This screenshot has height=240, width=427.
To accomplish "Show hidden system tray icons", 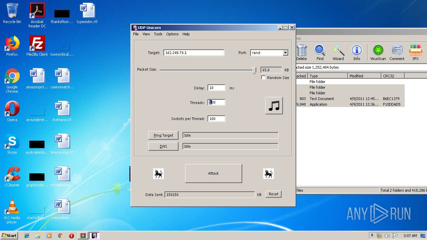I will [x=372, y=236].
